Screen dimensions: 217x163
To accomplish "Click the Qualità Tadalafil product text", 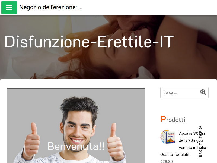I will 175,155.
